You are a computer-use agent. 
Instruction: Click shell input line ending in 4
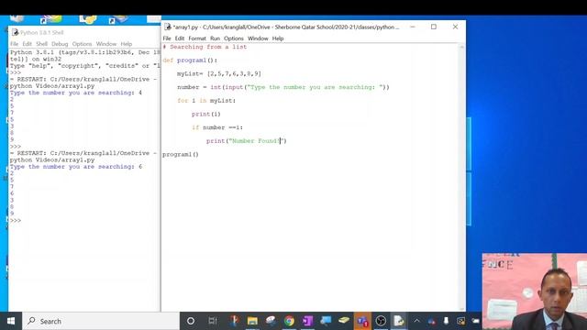coord(76,93)
